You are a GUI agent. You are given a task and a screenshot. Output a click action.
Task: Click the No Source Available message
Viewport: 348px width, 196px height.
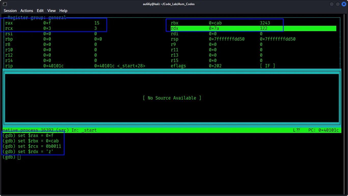tap(172, 98)
